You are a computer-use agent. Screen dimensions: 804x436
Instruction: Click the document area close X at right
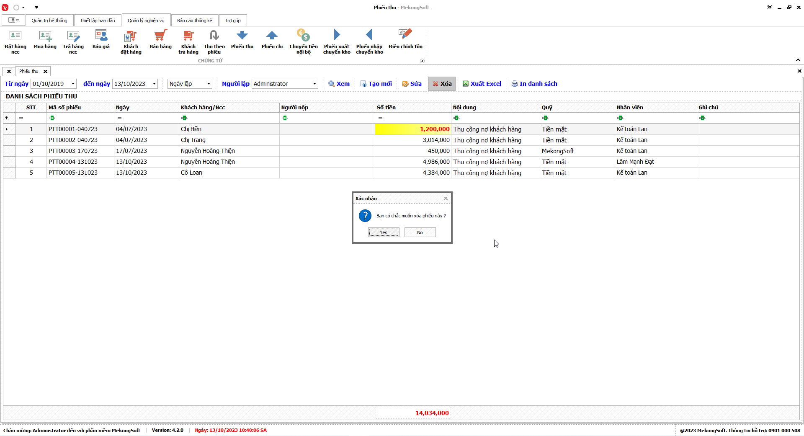tap(799, 71)
